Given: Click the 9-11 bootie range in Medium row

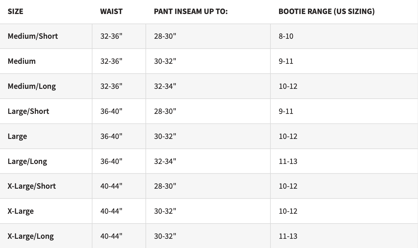Looking at the screenshot, I should point(286,61).
